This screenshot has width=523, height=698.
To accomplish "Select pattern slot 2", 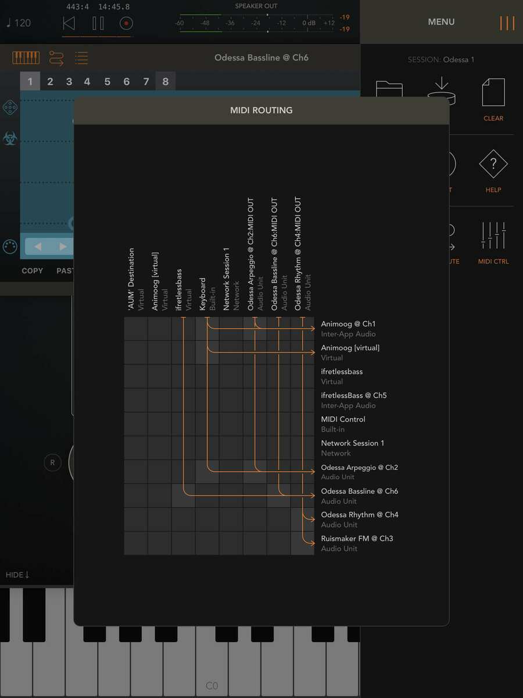I will coord(50,81).
